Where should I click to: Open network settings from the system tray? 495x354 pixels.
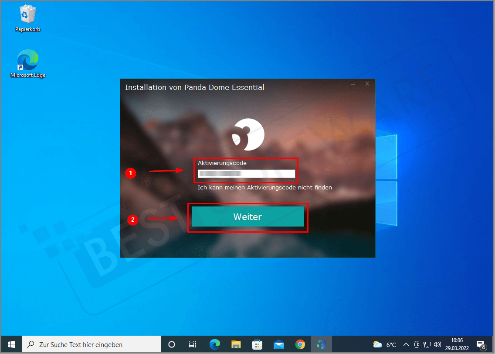coord(427,344)
